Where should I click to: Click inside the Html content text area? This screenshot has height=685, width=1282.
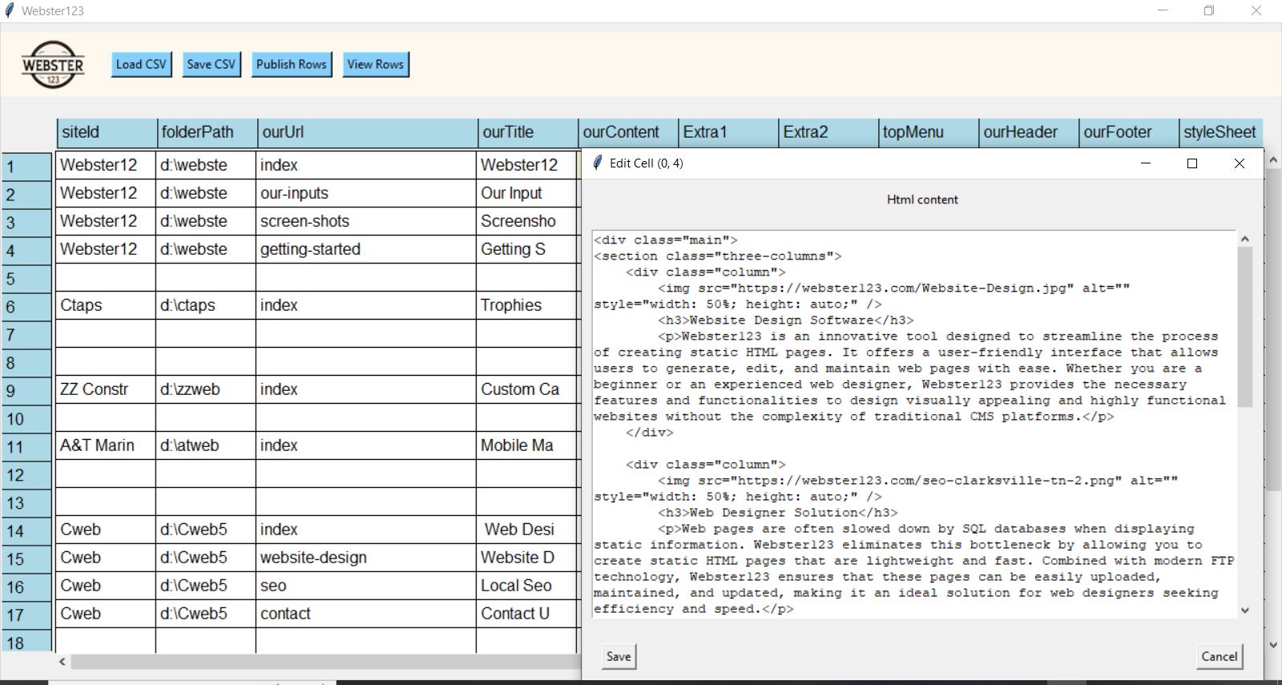tap(913, 424)
